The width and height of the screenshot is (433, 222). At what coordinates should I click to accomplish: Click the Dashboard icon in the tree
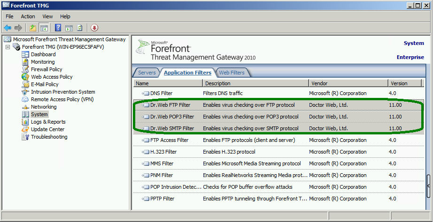(25, 54)
